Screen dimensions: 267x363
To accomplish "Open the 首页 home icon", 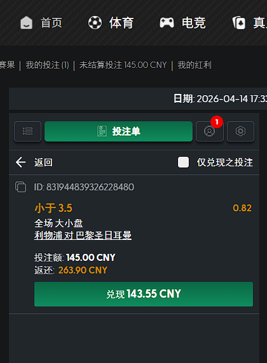I will click(x=27, y=23).
